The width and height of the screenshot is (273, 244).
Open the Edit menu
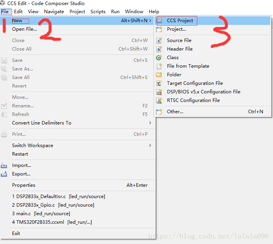[18, 12]
